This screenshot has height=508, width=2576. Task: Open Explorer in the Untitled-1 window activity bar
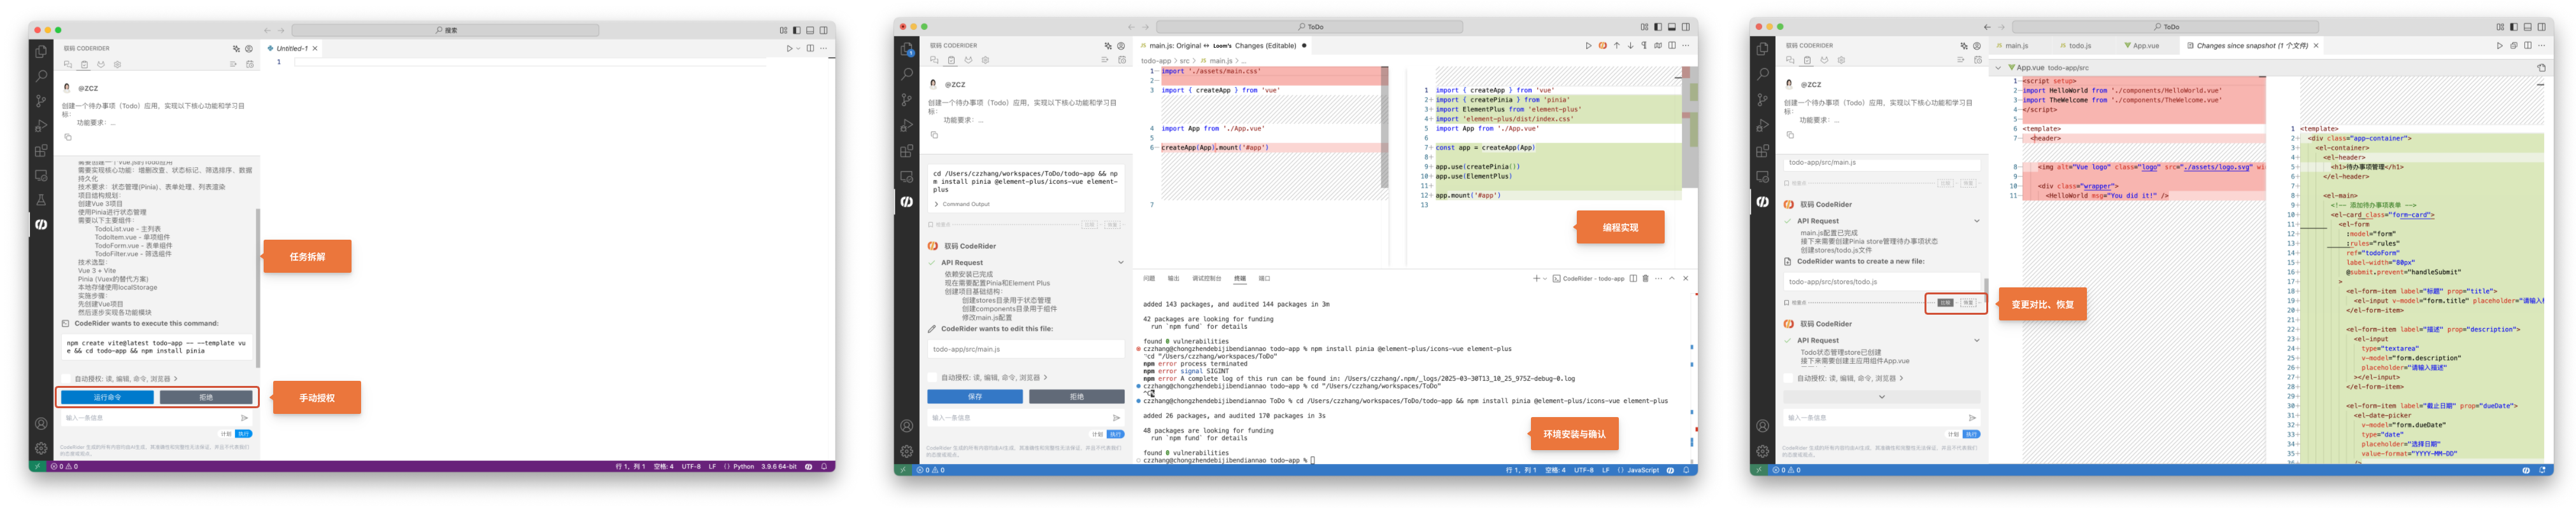pos(41,51)
